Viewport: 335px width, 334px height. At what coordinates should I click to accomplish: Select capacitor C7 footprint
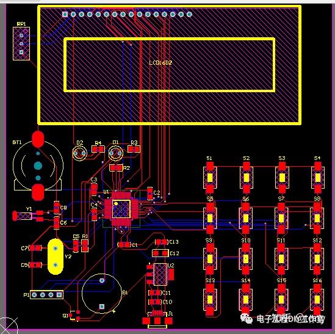coord(35,248)
